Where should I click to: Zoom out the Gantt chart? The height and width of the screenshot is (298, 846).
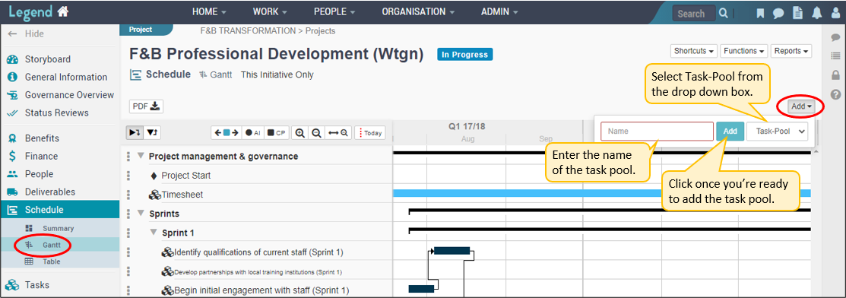(x=317, y=132)
